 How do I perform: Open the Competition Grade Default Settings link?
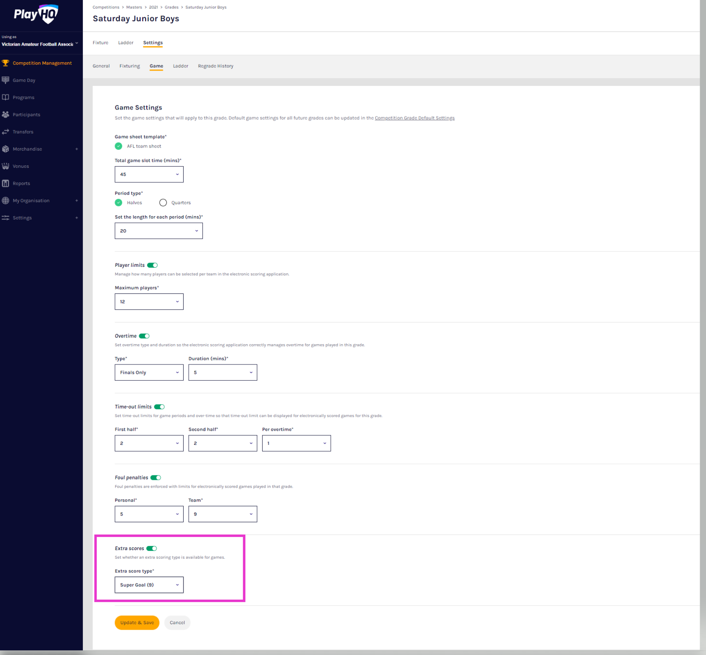[415, 118]
